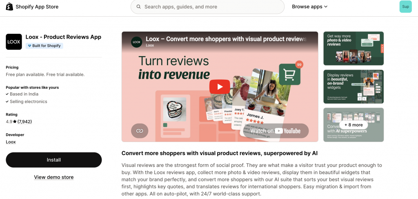This screenshot has width=418, height=199.
Task: Click the Built for Shopify badge
Action: [44, 46]
